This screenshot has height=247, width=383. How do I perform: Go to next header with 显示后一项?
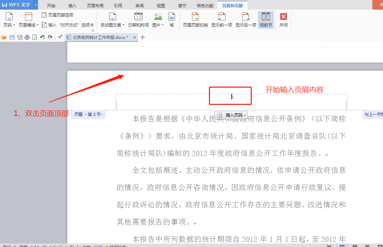(246, 20)
